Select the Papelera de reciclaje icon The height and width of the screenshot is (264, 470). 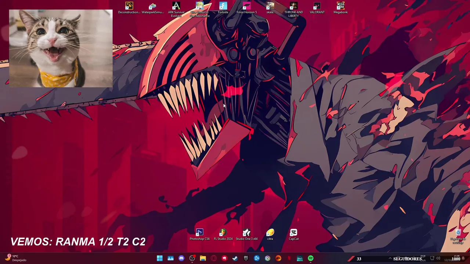point(458,236)
